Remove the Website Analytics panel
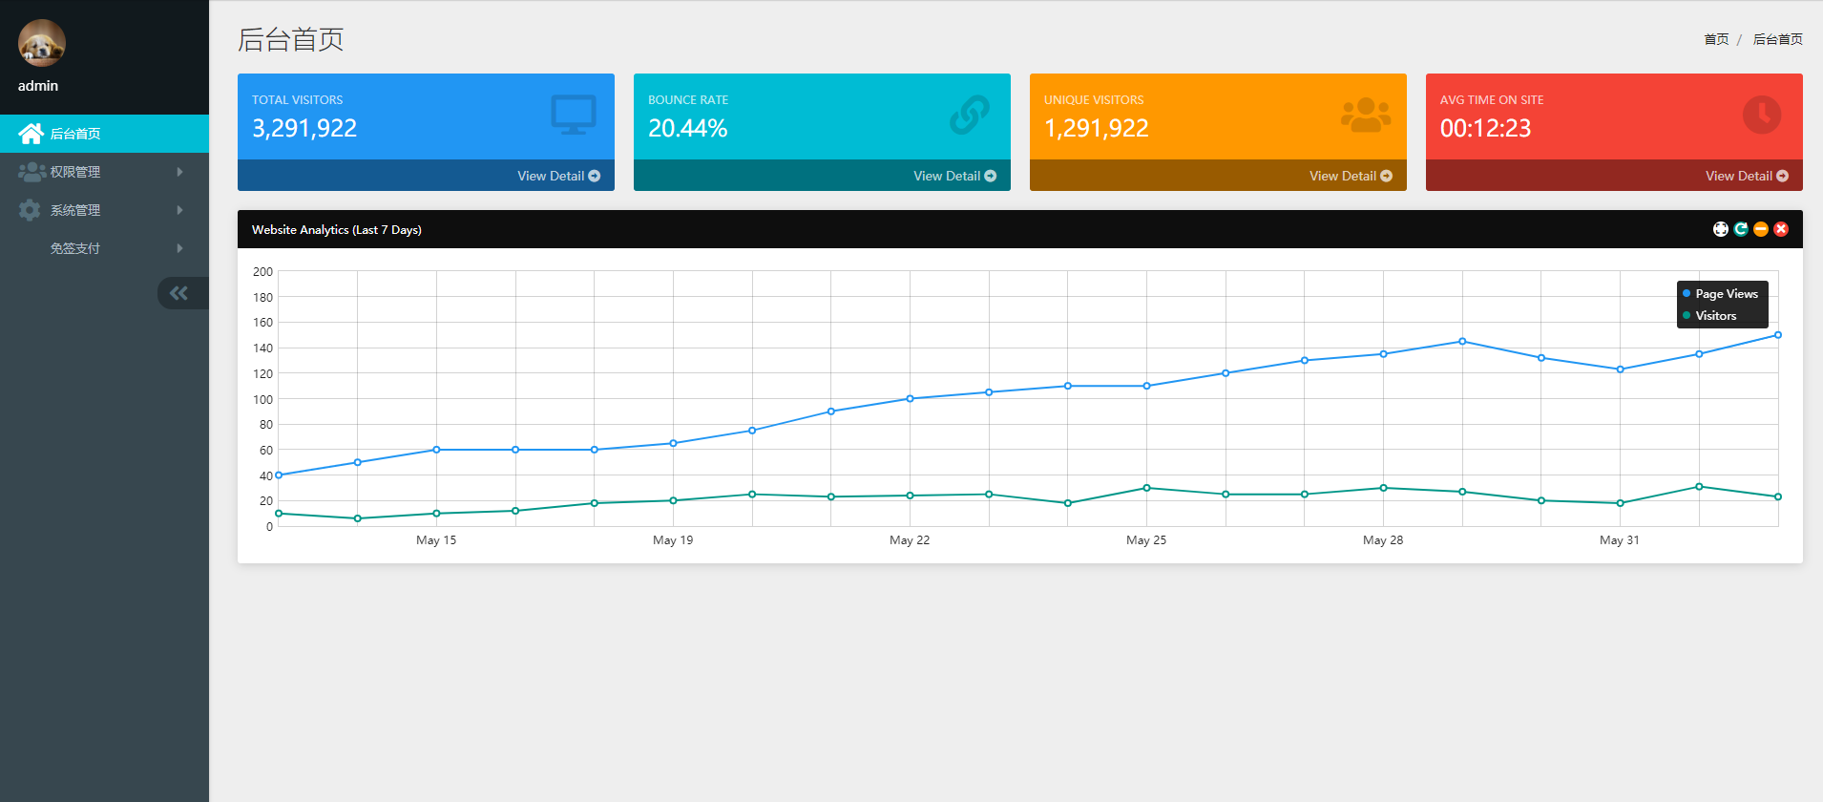This screenshot has height=802, width=1823. point(1781,229)
